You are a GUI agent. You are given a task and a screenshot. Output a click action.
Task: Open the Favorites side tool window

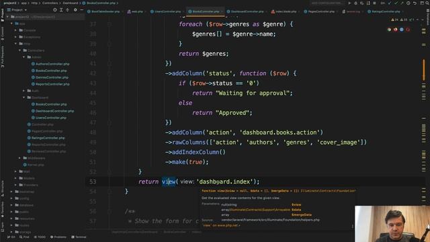click(x=3, y=210)
